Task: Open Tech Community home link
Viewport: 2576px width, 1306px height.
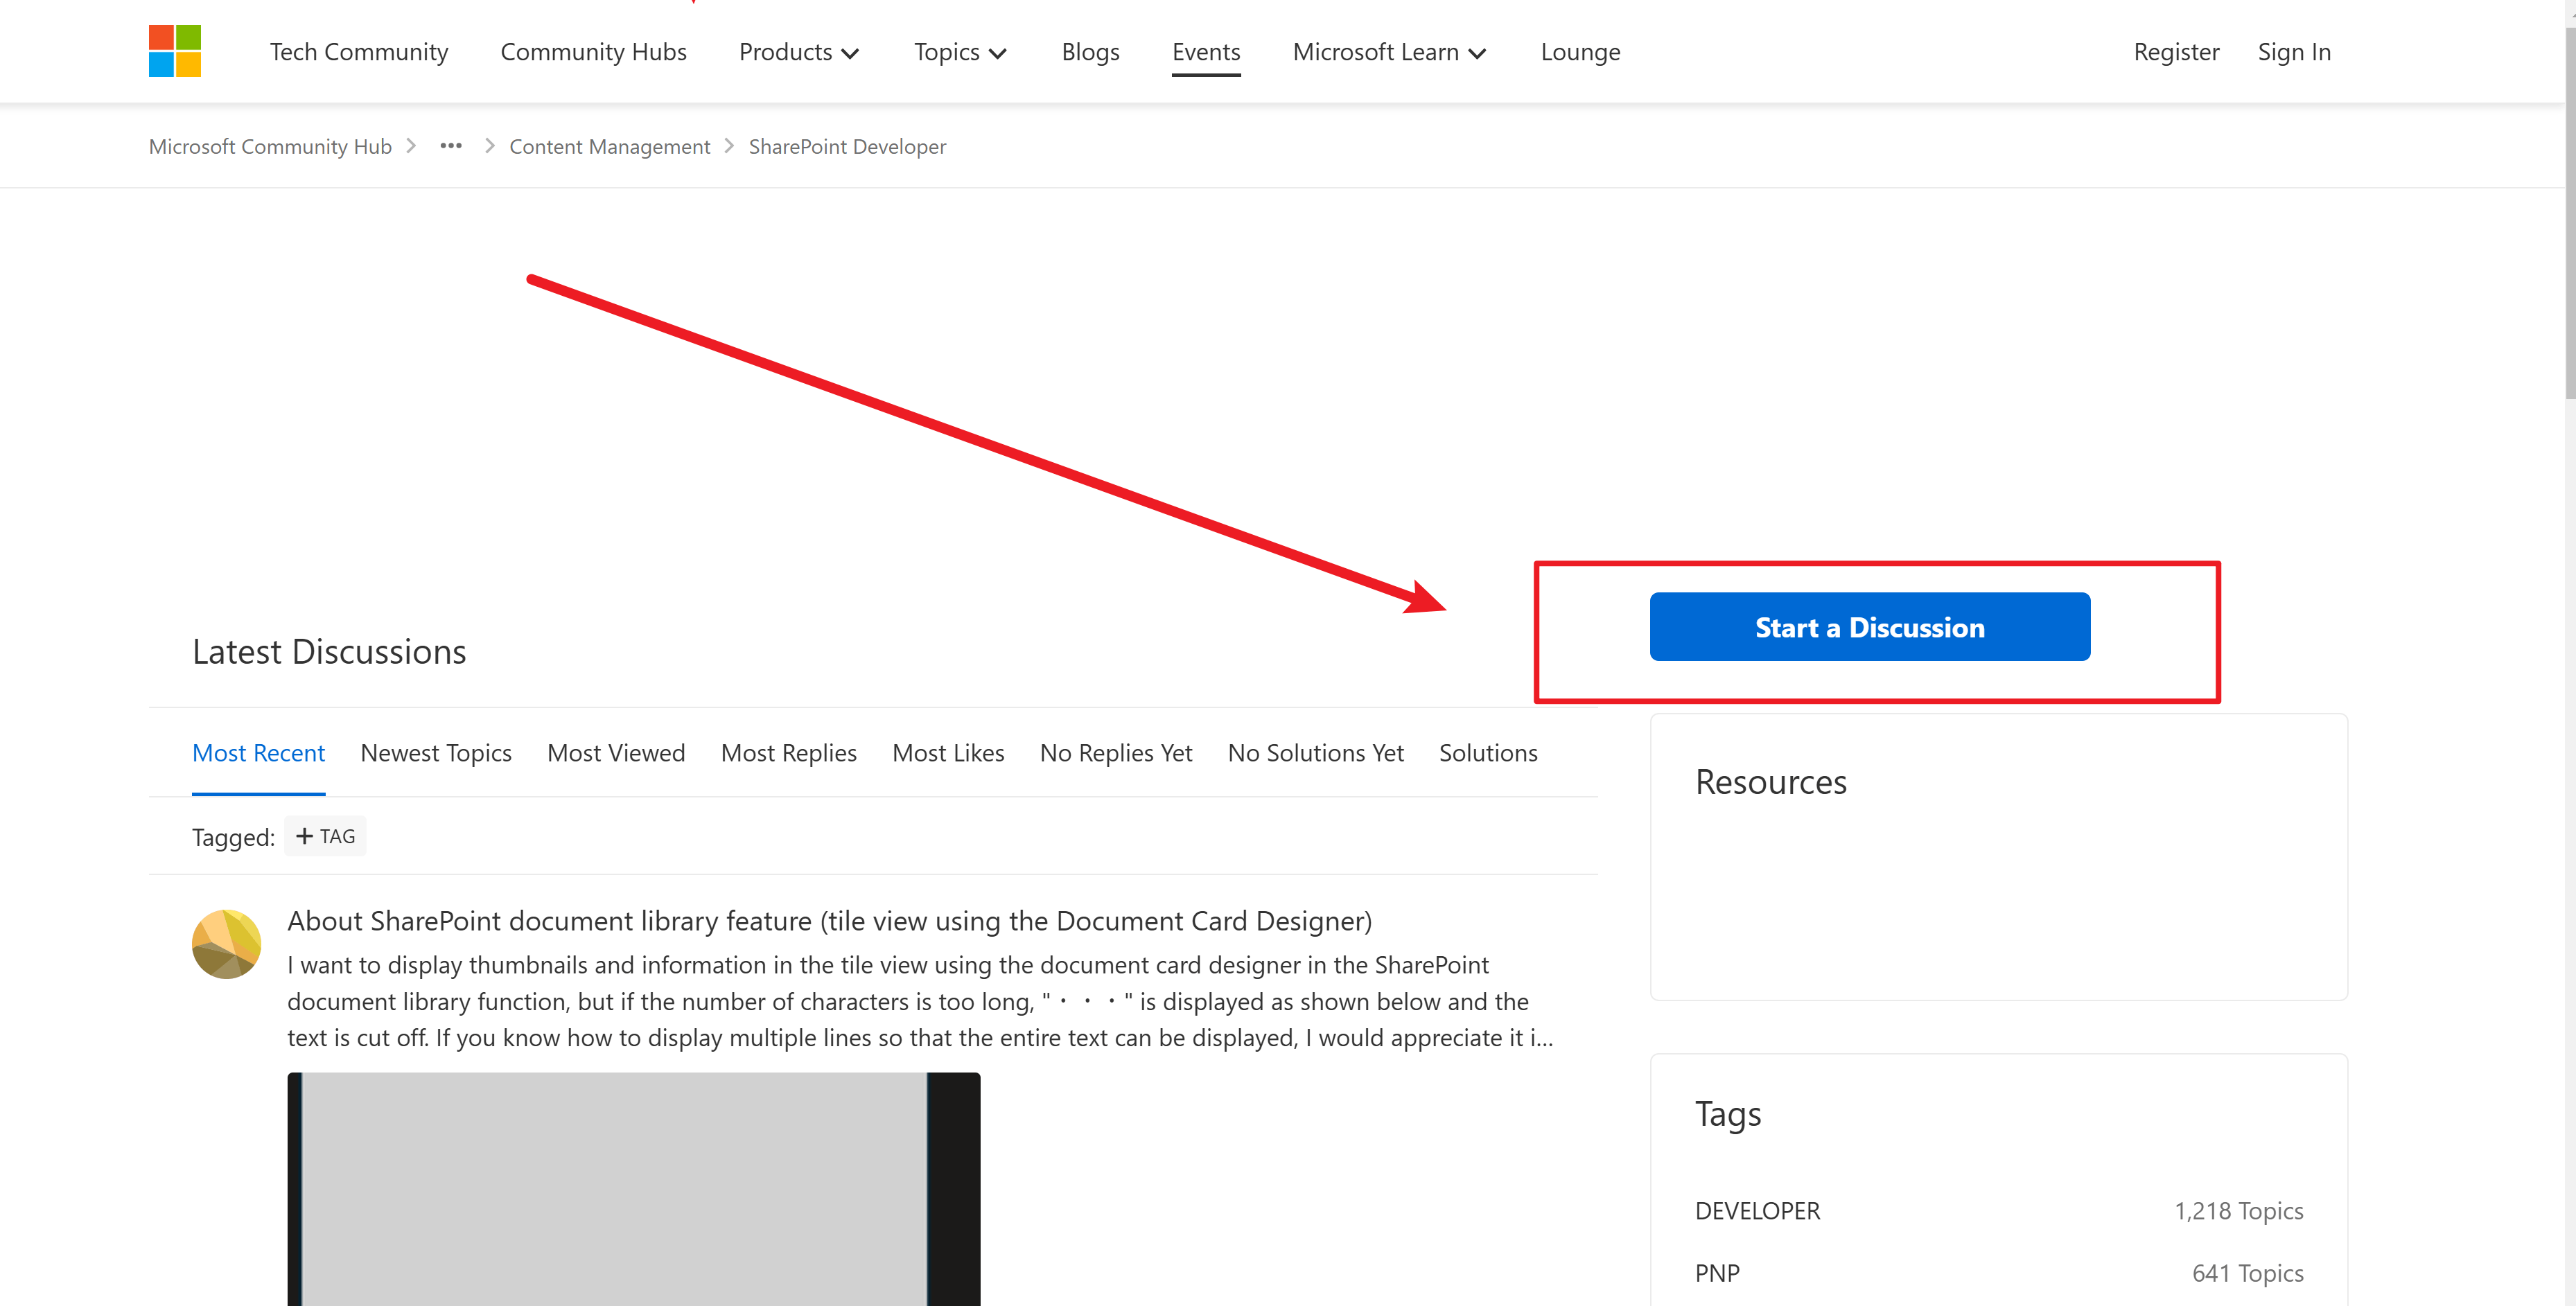Action: tap(359, 52)
